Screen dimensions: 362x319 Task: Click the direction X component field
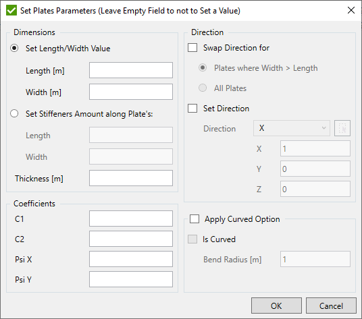point(315,148)
